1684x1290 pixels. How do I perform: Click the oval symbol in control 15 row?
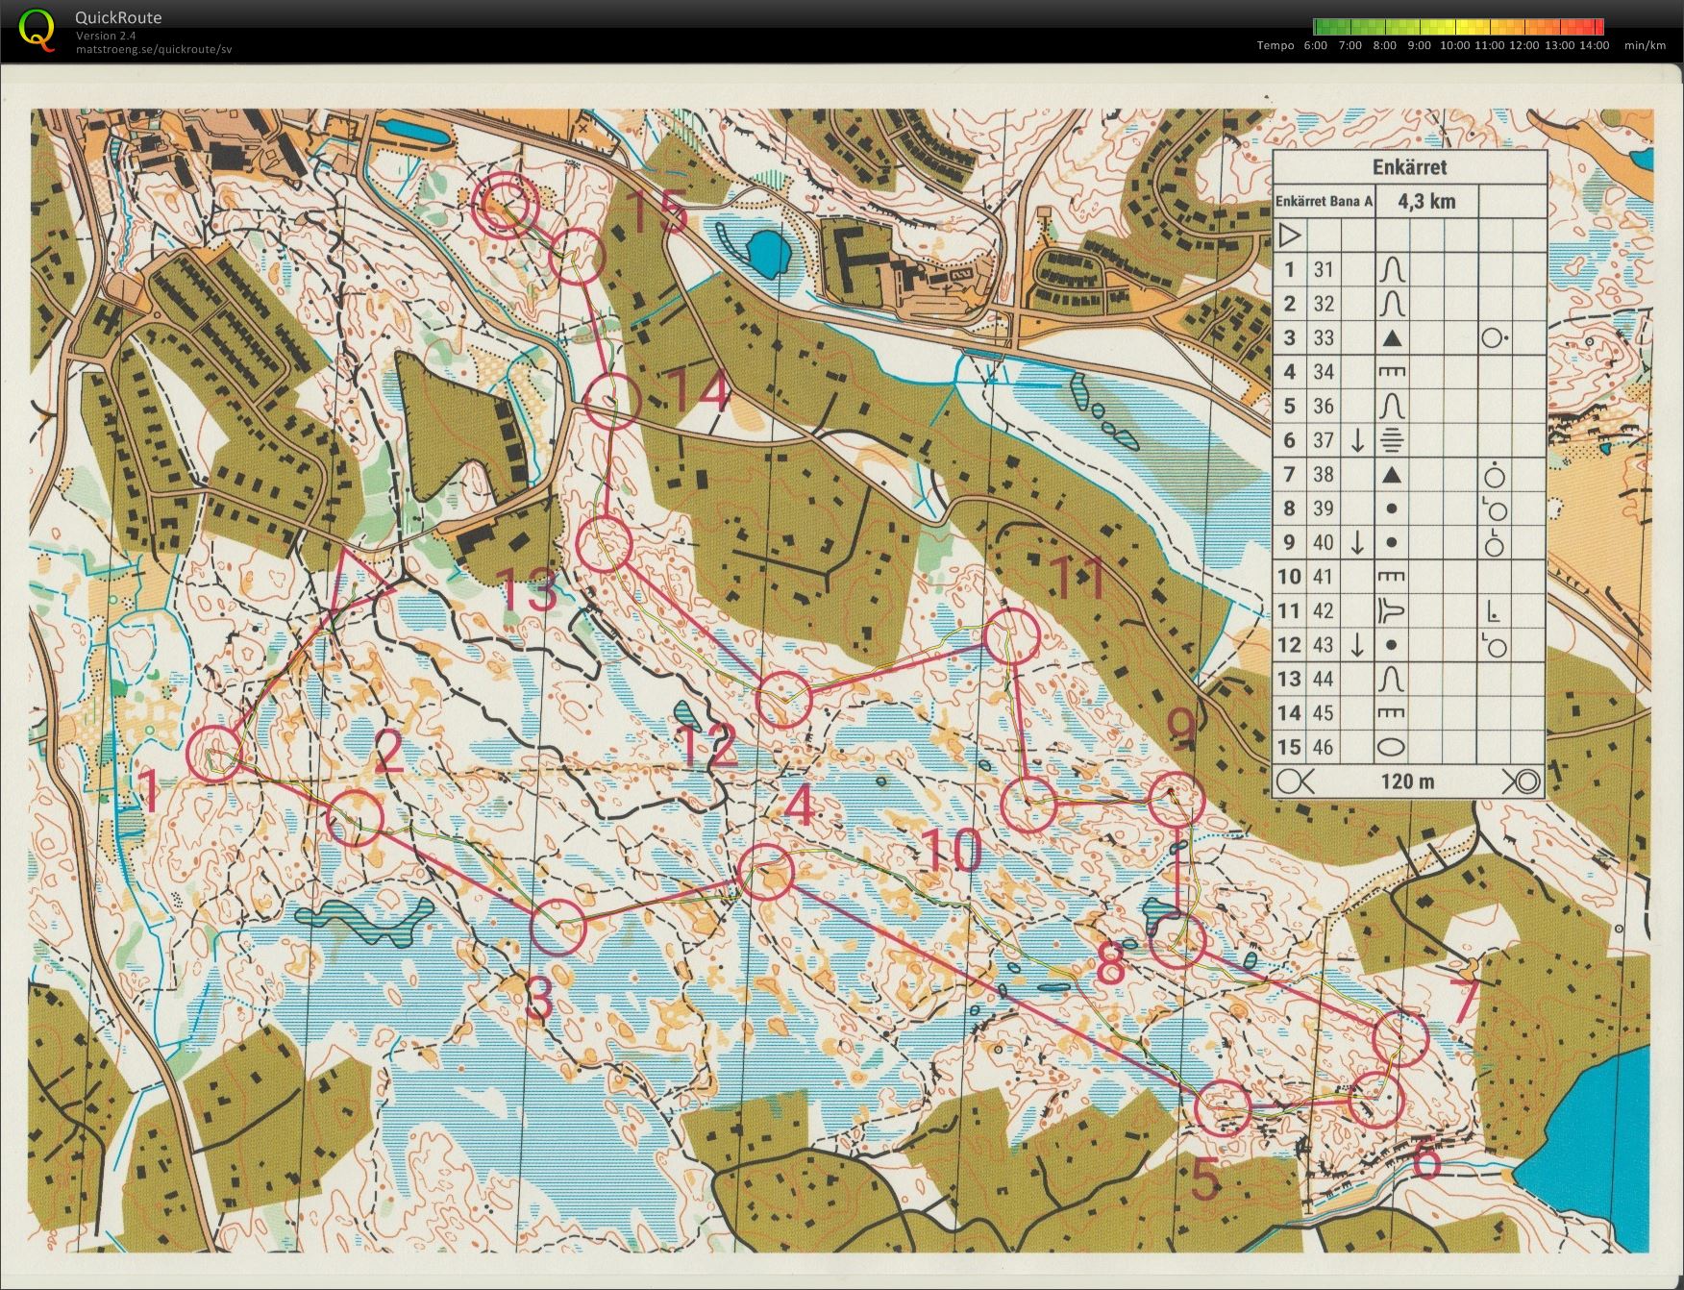click(x=1392, y=747)
